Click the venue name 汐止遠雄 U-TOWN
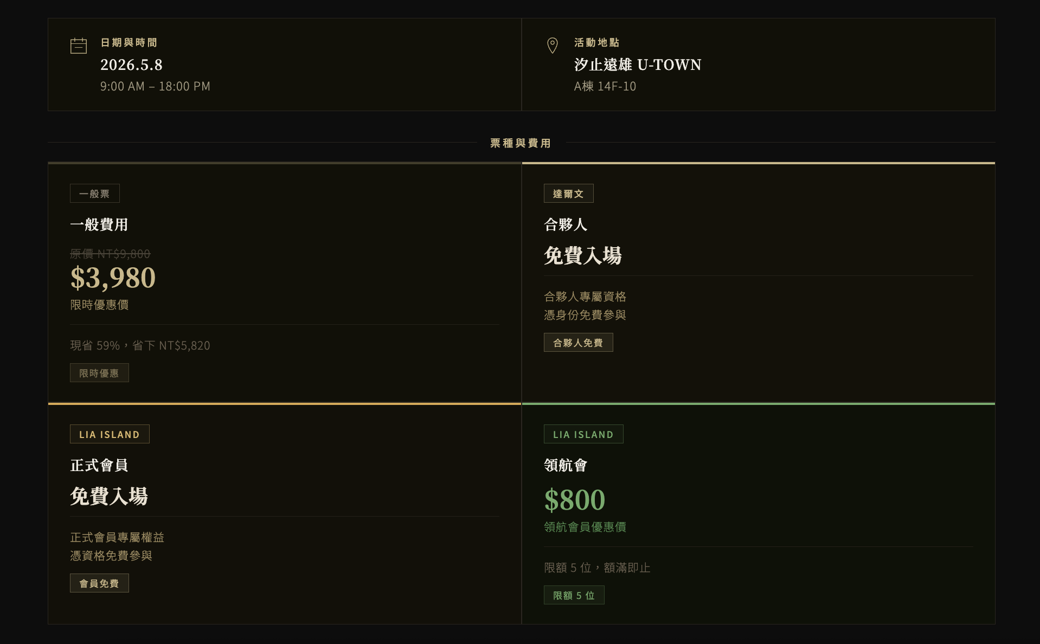This screenshot has height=644, width=1040. pos(638,65)
